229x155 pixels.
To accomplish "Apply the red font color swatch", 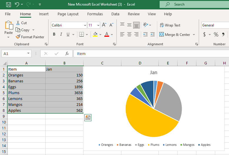I will tap(107, 35).
